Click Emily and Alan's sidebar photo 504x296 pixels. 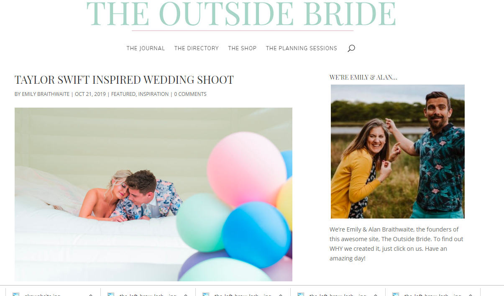tap(398, 152)
